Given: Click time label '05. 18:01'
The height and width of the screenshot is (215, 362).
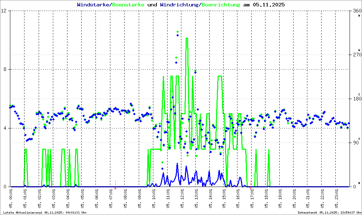Looking at the screenshot, I should coord(266,199).
